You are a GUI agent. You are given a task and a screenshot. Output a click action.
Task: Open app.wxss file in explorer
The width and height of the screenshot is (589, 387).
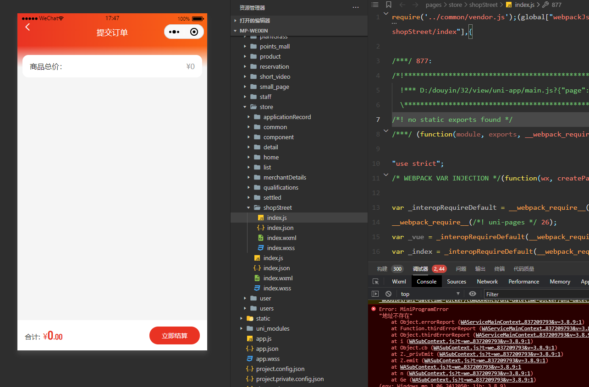(x=268, y=359)
